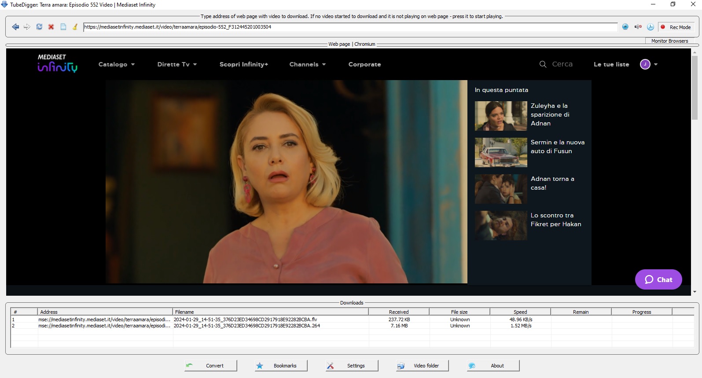The height and width of the screenshot is (378, 702).
Task: Open 'Adnan torna a casa!' title link
Action: [552, 183]
